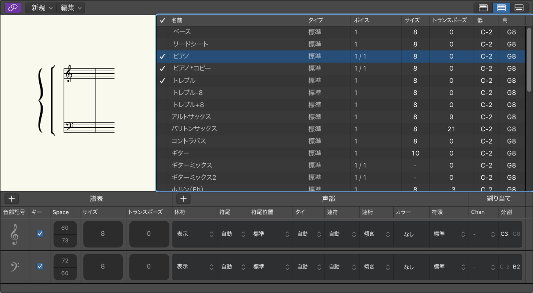The height and width of the screenshot is (293, 533).
Task: Open the 編集 menu
Action: tap(70, 7)
